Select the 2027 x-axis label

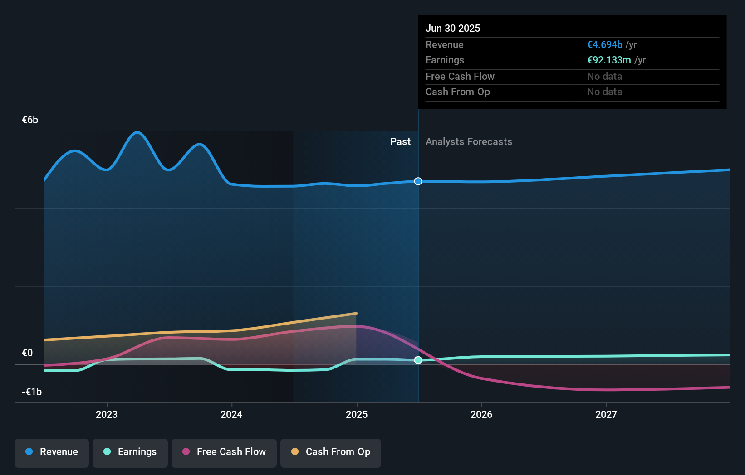606,414
